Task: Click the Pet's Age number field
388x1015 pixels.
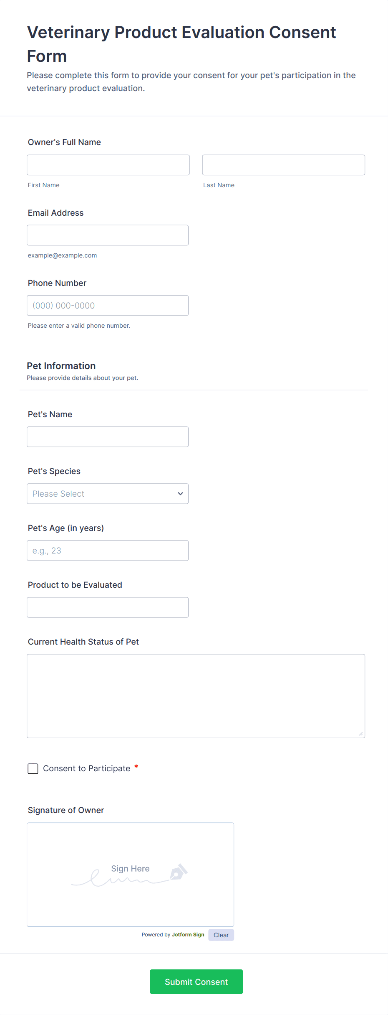Action: pyautogui.click(x=108, y=551)
